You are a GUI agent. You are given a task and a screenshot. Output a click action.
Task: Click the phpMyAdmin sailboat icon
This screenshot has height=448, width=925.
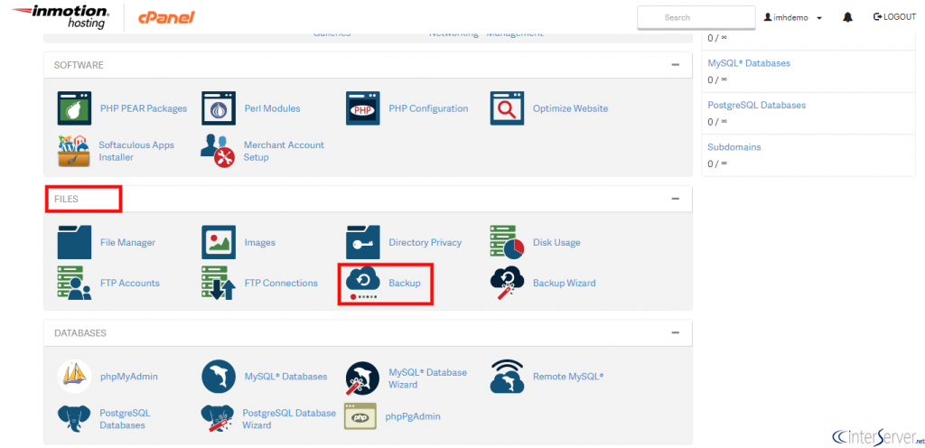[74, 377]
